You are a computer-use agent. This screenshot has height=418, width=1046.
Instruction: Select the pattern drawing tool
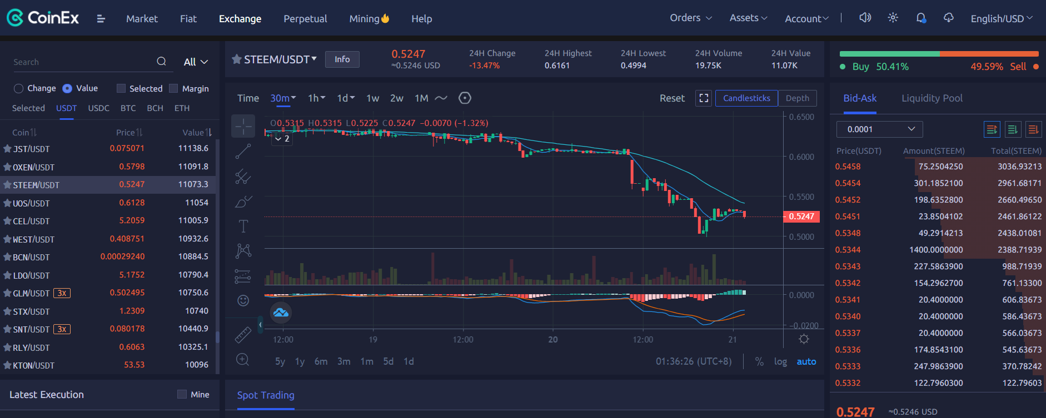pyautogui.click(x=243, y=251)
